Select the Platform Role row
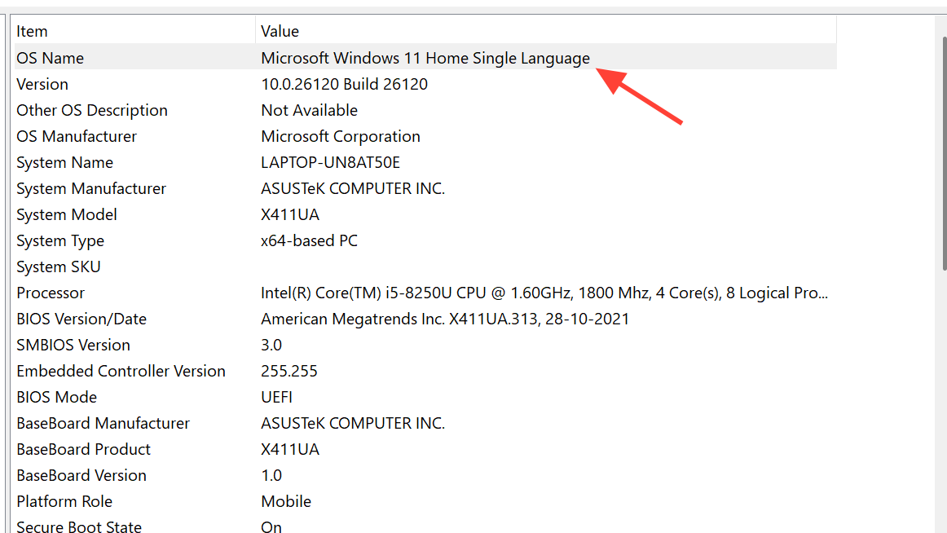 point(64,501)
